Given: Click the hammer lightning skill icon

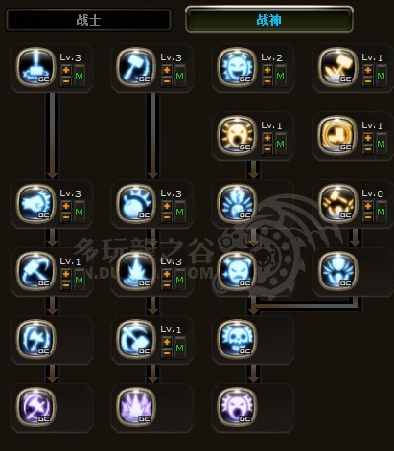Looking at the screenshot, I should pyautogui.click(x=35, y=67).
